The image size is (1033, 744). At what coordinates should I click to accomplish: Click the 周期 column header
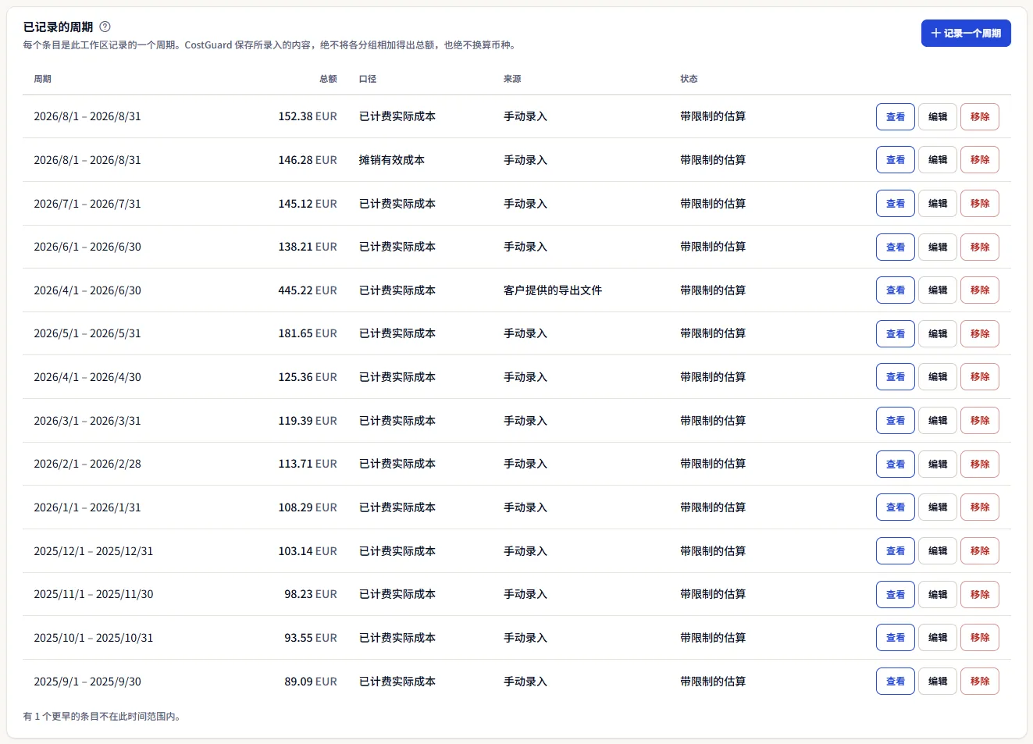(x=42, y=79)
